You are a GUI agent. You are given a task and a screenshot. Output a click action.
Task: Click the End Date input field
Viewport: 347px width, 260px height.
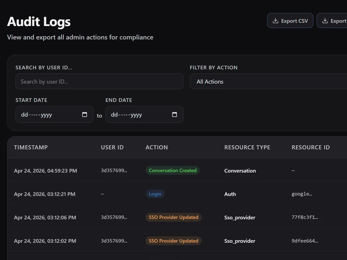144,114
